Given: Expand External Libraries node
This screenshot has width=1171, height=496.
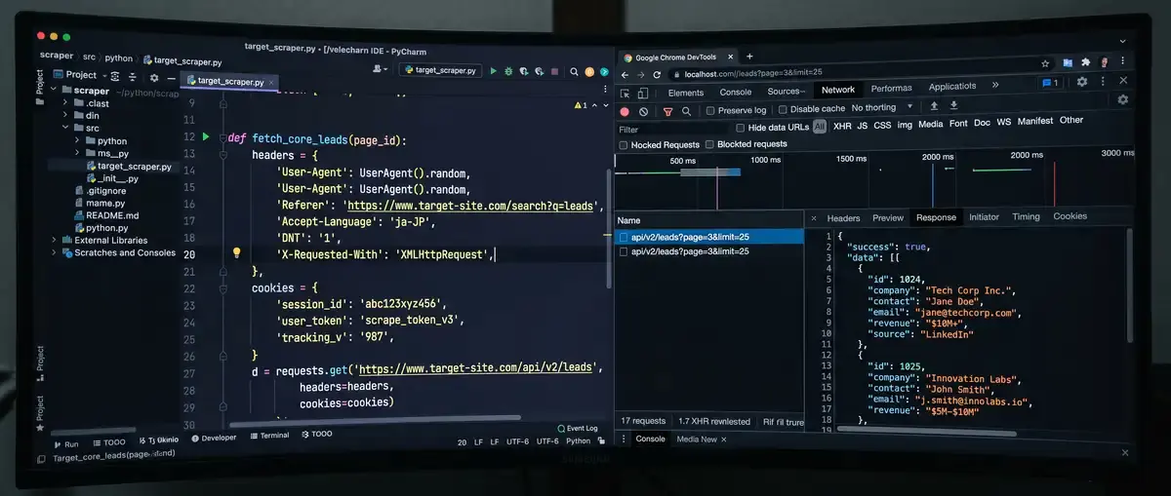Looking at the screenshot, I should 55,240.
